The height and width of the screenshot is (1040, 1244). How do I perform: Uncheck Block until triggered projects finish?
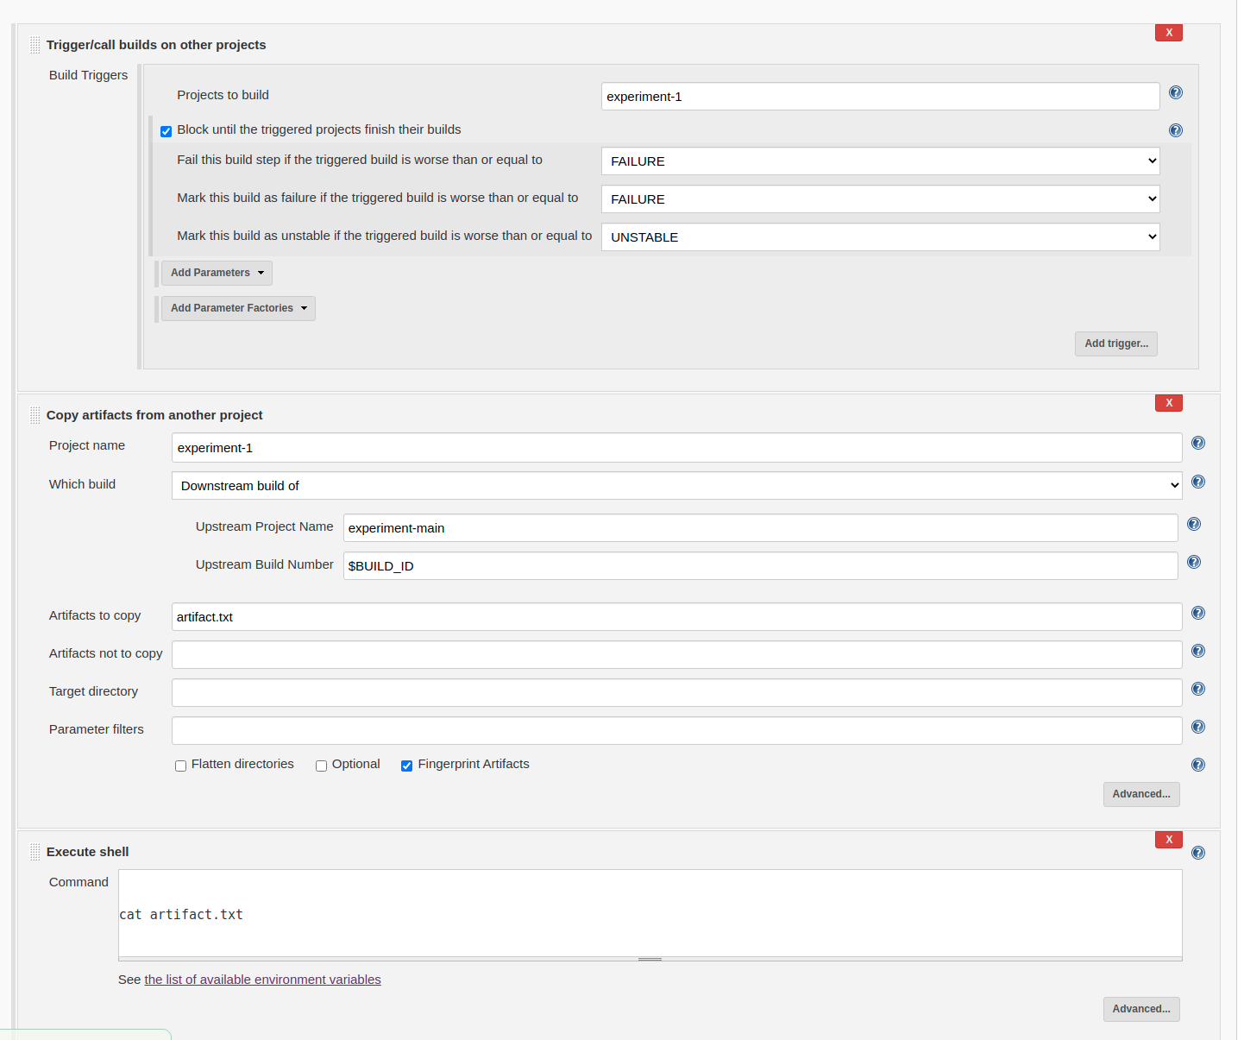point(166,131)
